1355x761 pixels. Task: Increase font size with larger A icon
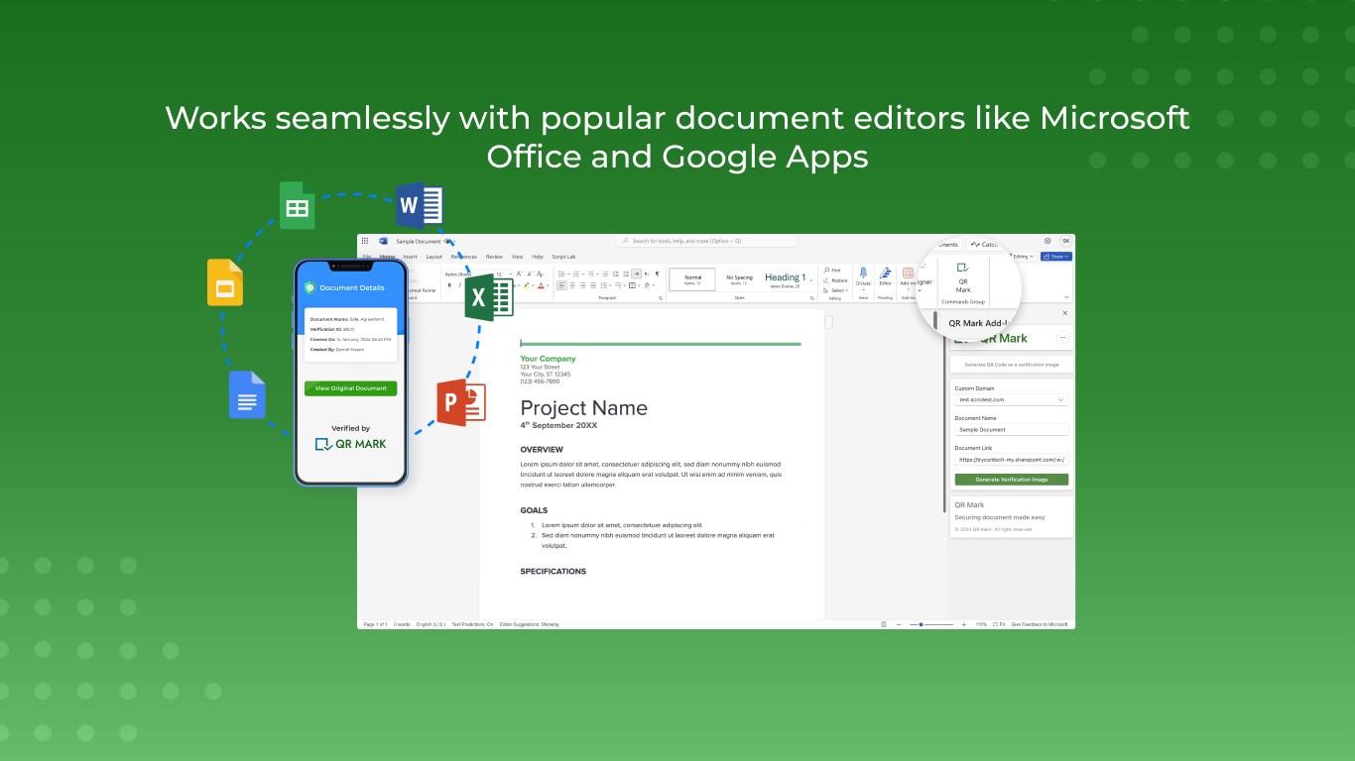(x=519, y=273)
